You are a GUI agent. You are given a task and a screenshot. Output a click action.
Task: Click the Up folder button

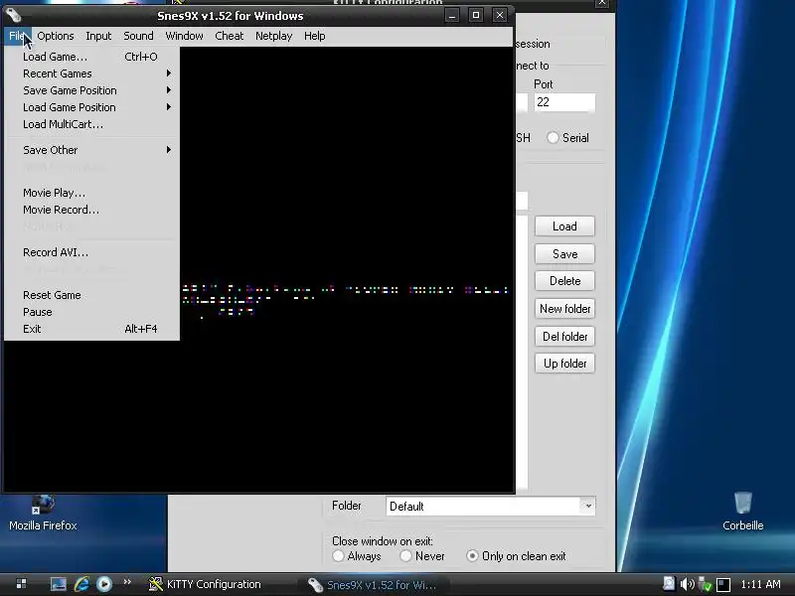(564, 364)
